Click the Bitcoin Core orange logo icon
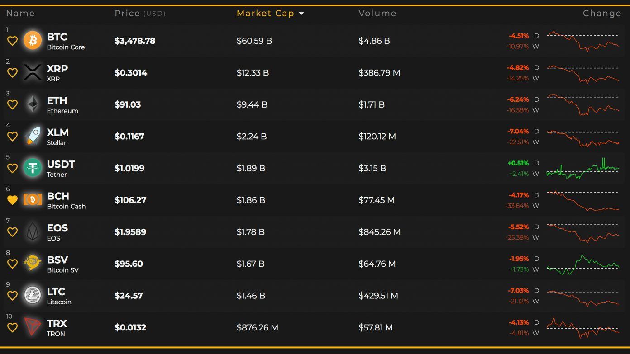The height and width of the screenshot is (354, 630). [x=33, y=41]
